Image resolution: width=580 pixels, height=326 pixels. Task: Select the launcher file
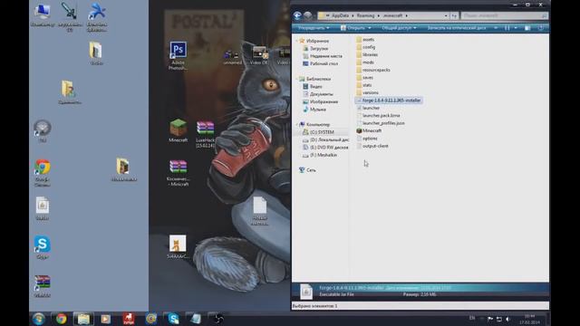pyautogui.click(x=371, y=108)
